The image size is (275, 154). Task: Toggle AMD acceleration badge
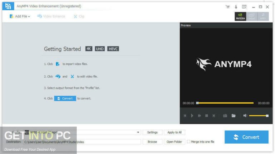[x=263, y=16]
